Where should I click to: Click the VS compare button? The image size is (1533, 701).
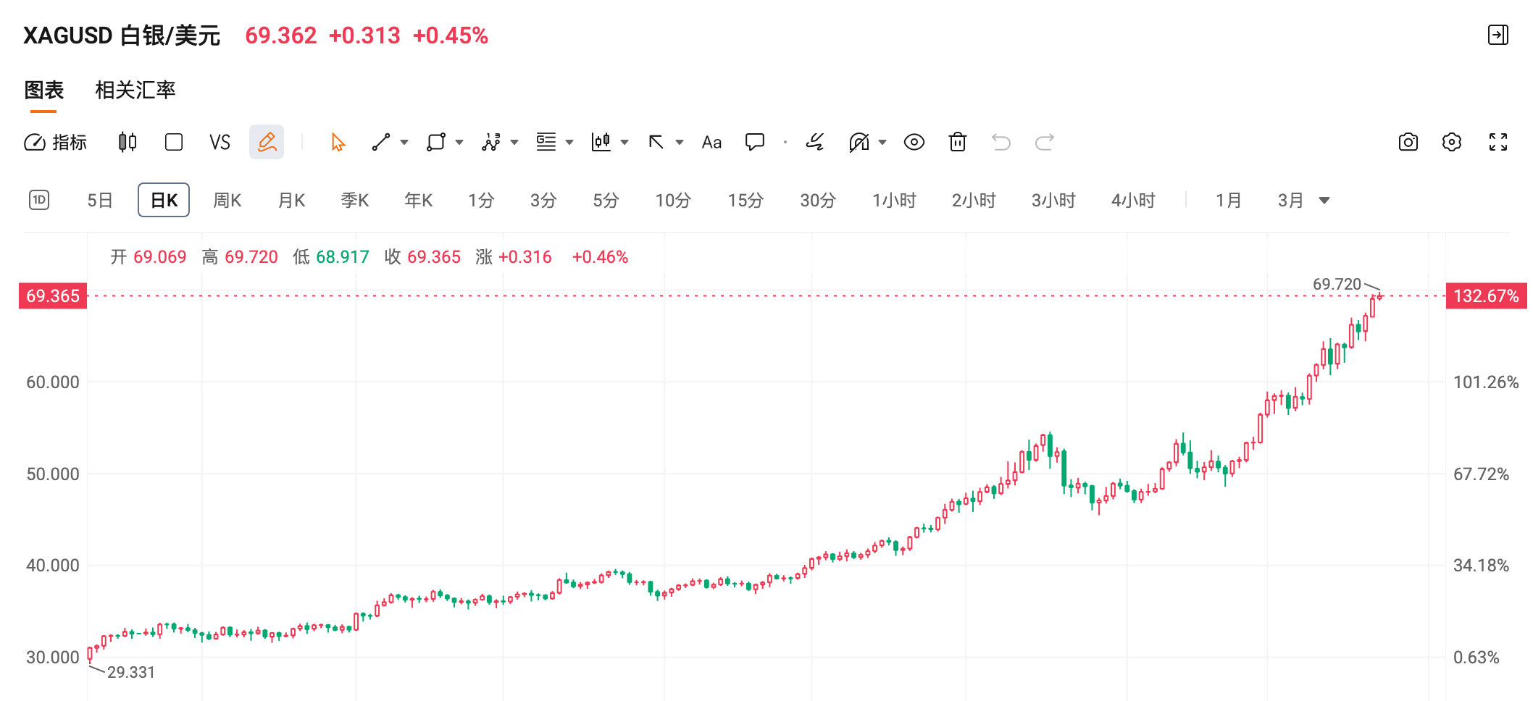(220, 142)
